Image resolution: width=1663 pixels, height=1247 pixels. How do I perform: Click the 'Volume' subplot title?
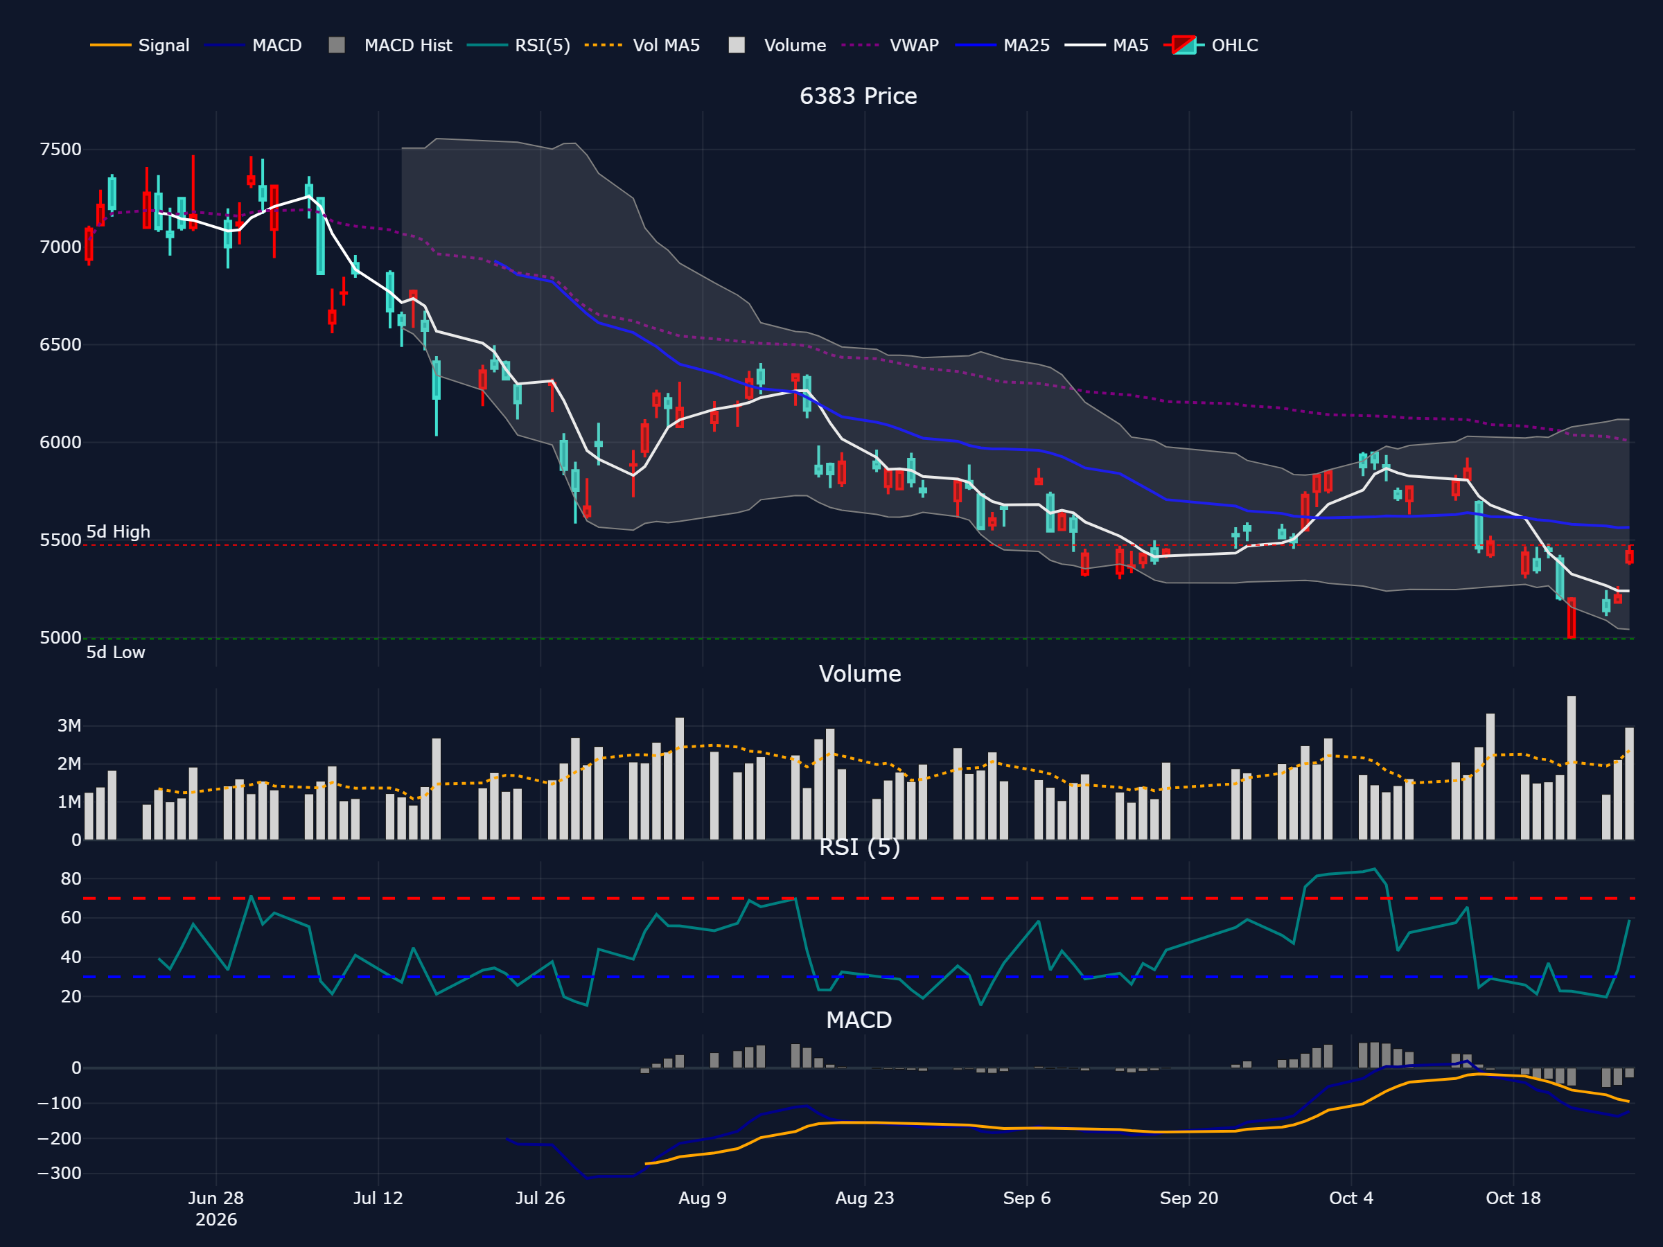point(859,673)
